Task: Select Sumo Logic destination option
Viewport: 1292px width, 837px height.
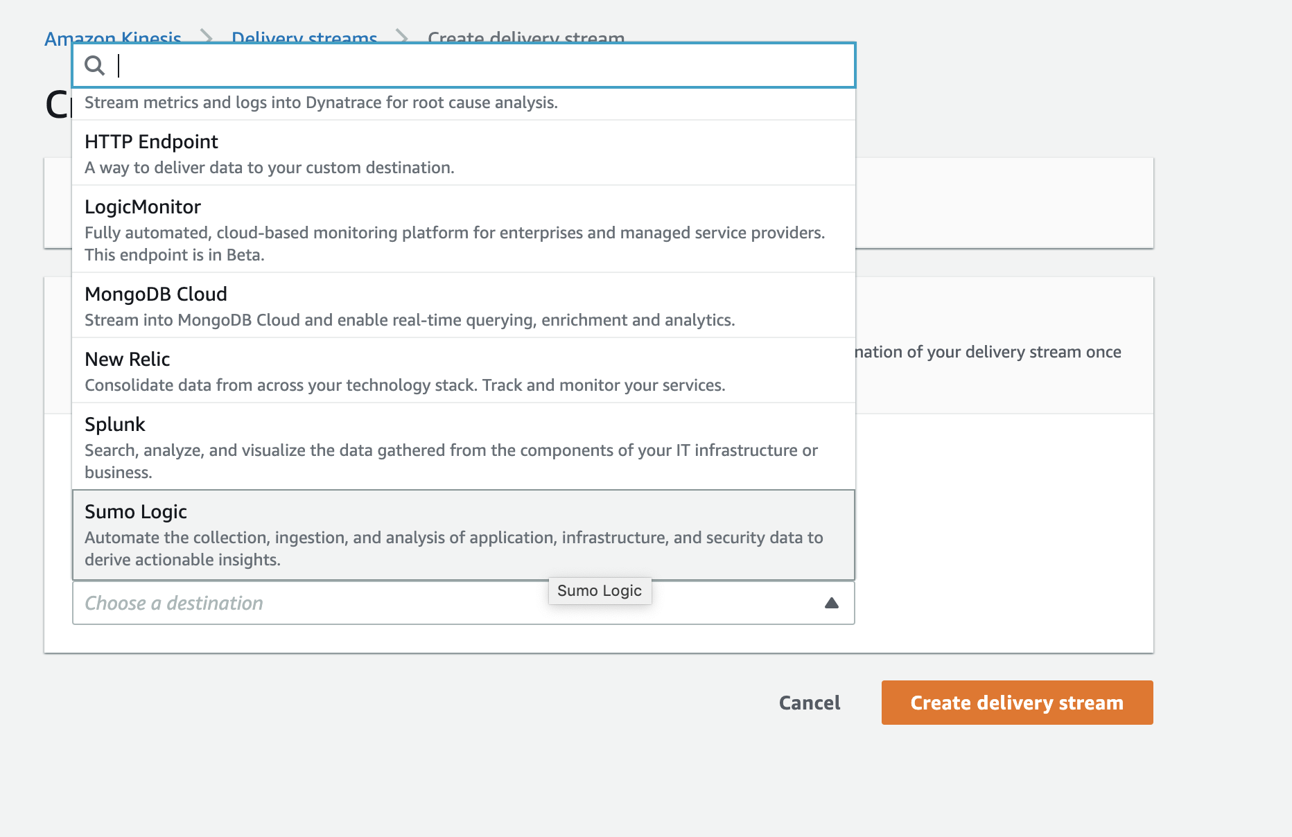Action: click(464, 535)
